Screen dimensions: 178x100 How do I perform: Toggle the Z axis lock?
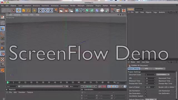pyautogui.click(x=50, y=11)
